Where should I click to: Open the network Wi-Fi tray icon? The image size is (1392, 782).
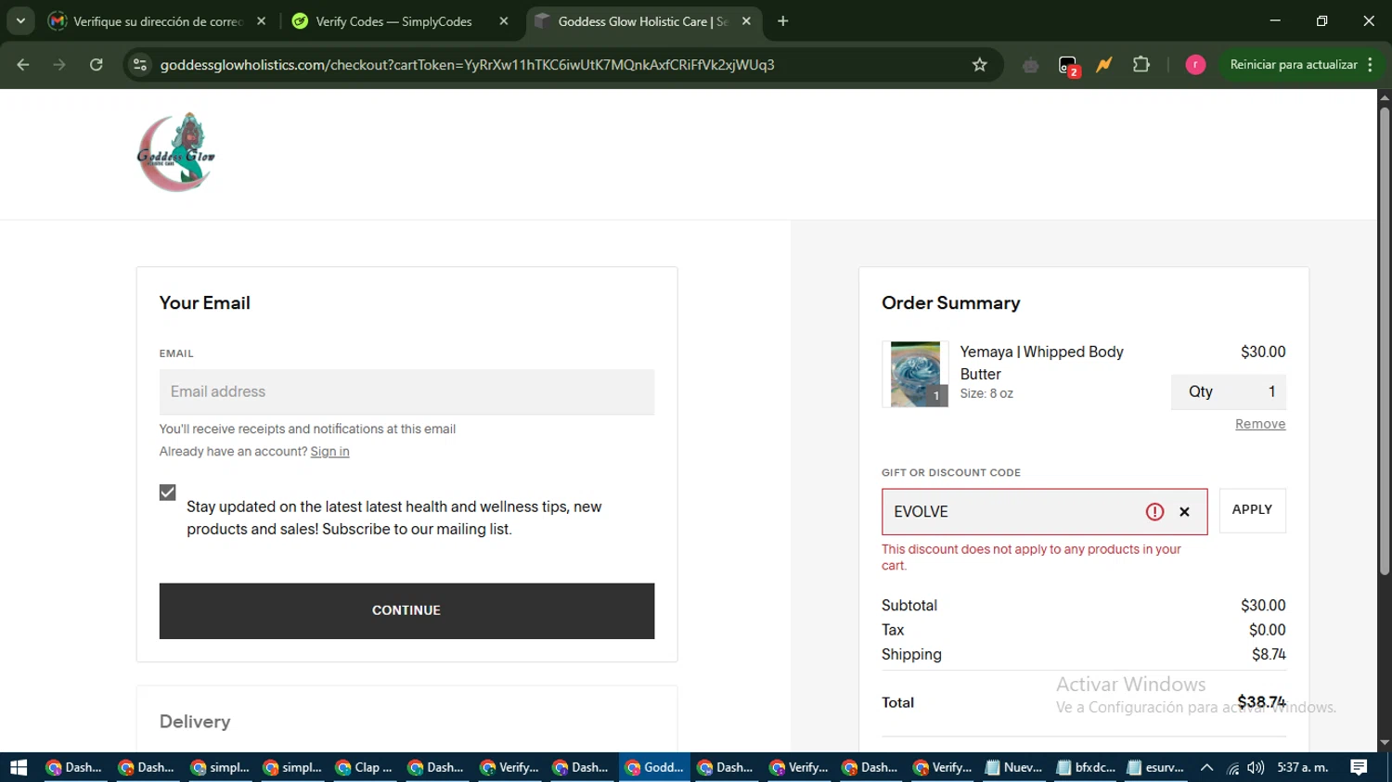coord(1232,767)
